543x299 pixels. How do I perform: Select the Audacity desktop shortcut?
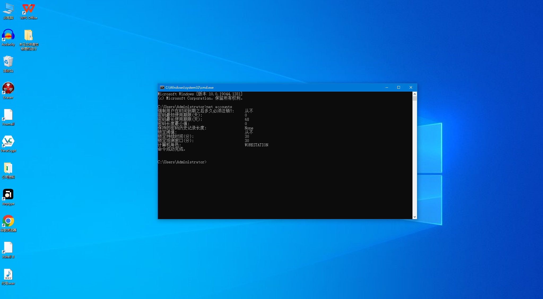(x=8, y=37)
